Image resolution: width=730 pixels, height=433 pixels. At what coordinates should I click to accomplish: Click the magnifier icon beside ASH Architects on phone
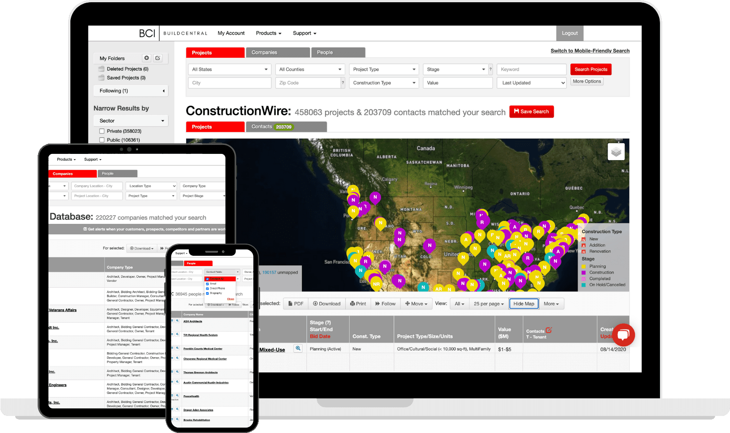[x=178, y=321]
